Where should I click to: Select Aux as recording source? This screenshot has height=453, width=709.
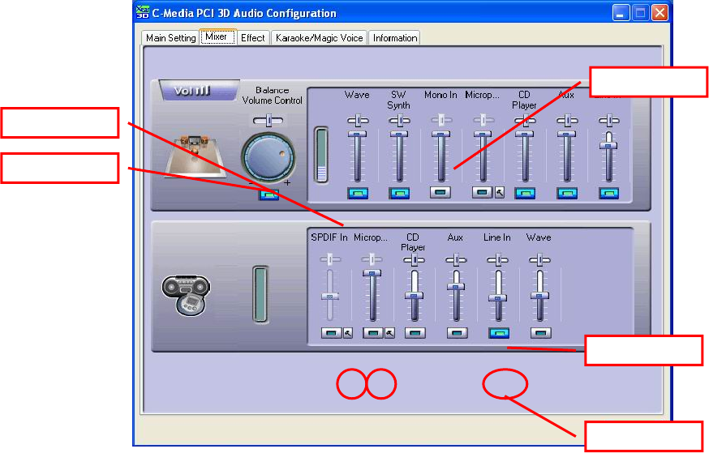[457, 333]
